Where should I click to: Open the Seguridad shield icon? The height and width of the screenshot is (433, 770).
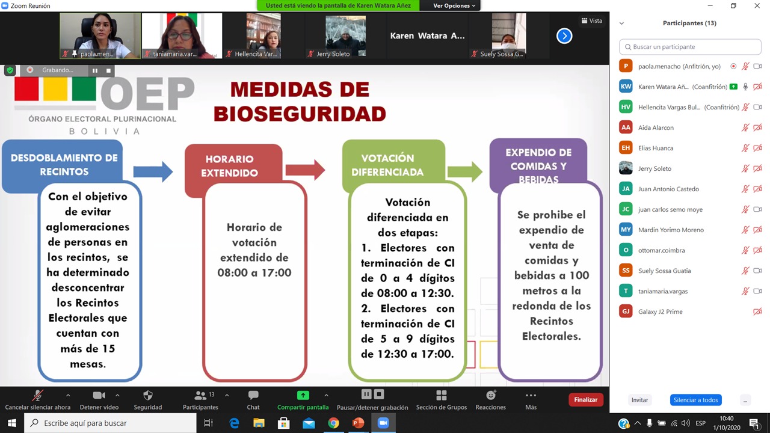(x=147, y=396)
